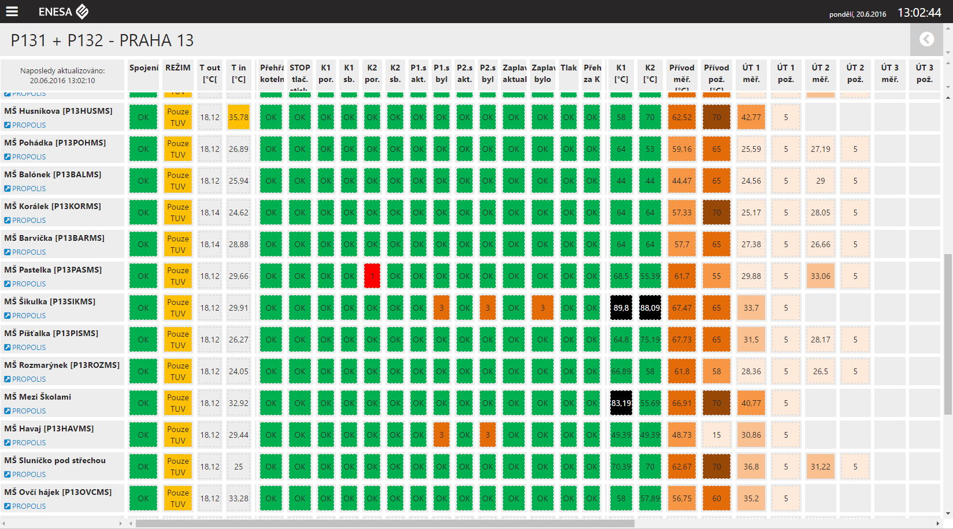Select MŠ Korálek [P13KORMS] row name
This screenshot has height=529, width=953.
coord(53,206)
